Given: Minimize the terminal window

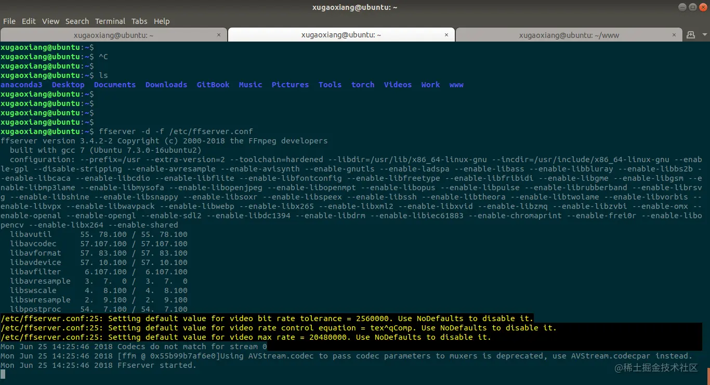Looking at the screenshot, I should pos(681,7).
